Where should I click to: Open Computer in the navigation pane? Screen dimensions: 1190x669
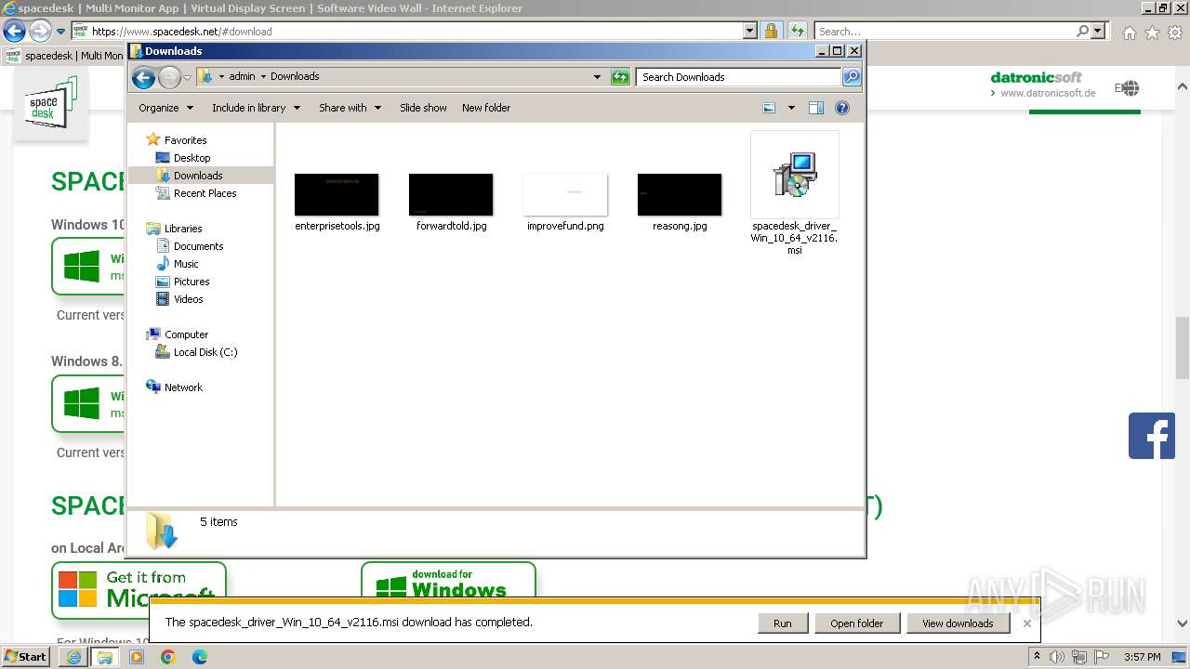(186, 334)
